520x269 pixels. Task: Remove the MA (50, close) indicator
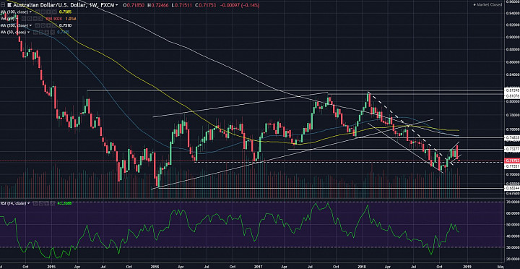[x=53, y=32]
